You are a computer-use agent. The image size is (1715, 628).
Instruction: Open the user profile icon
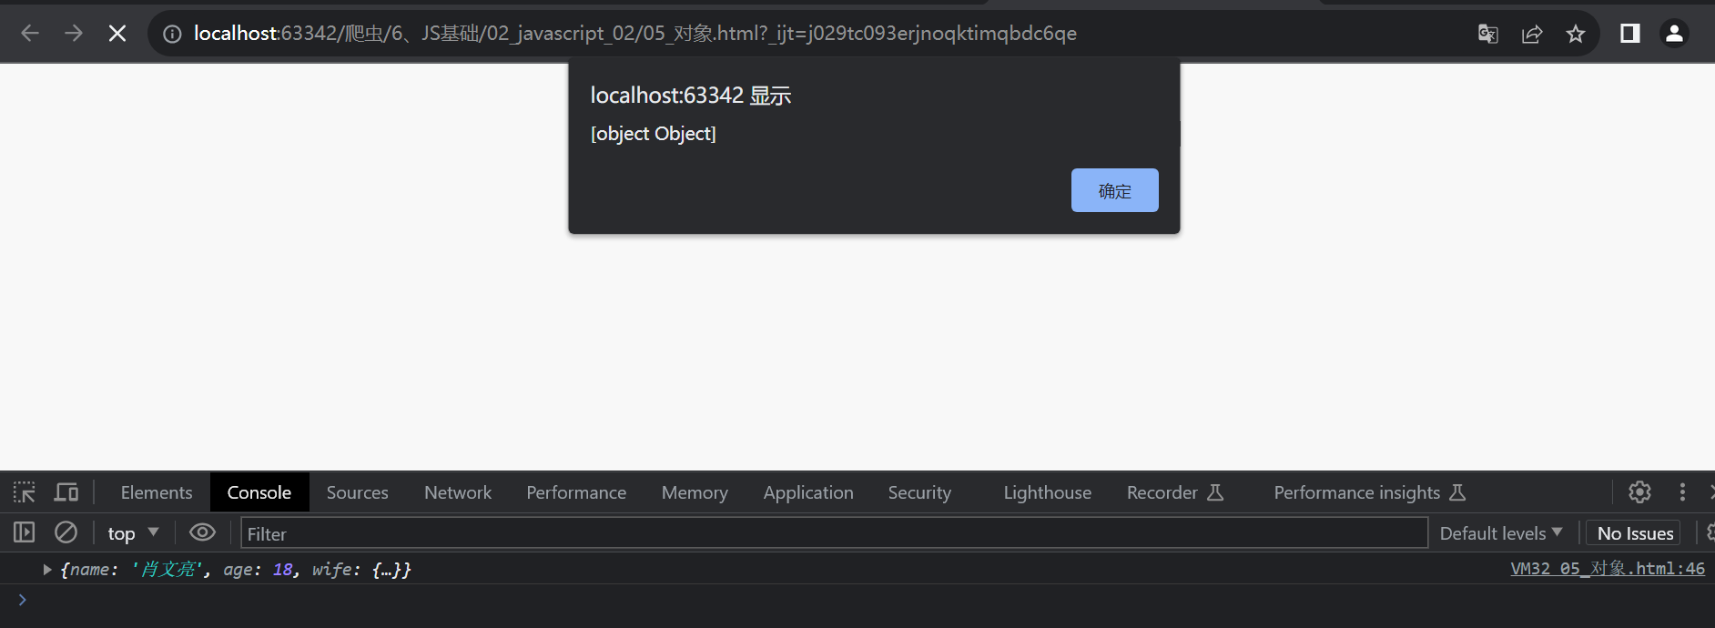(x=1674, y=34)
